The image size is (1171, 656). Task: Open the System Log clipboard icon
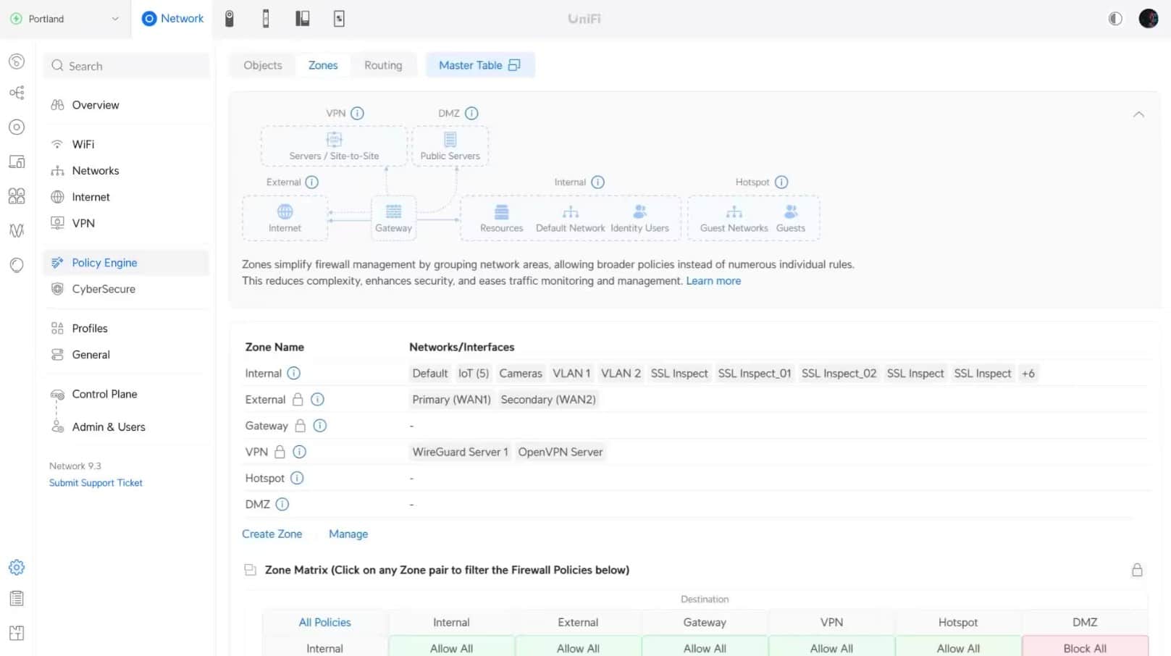pos(17,598)
